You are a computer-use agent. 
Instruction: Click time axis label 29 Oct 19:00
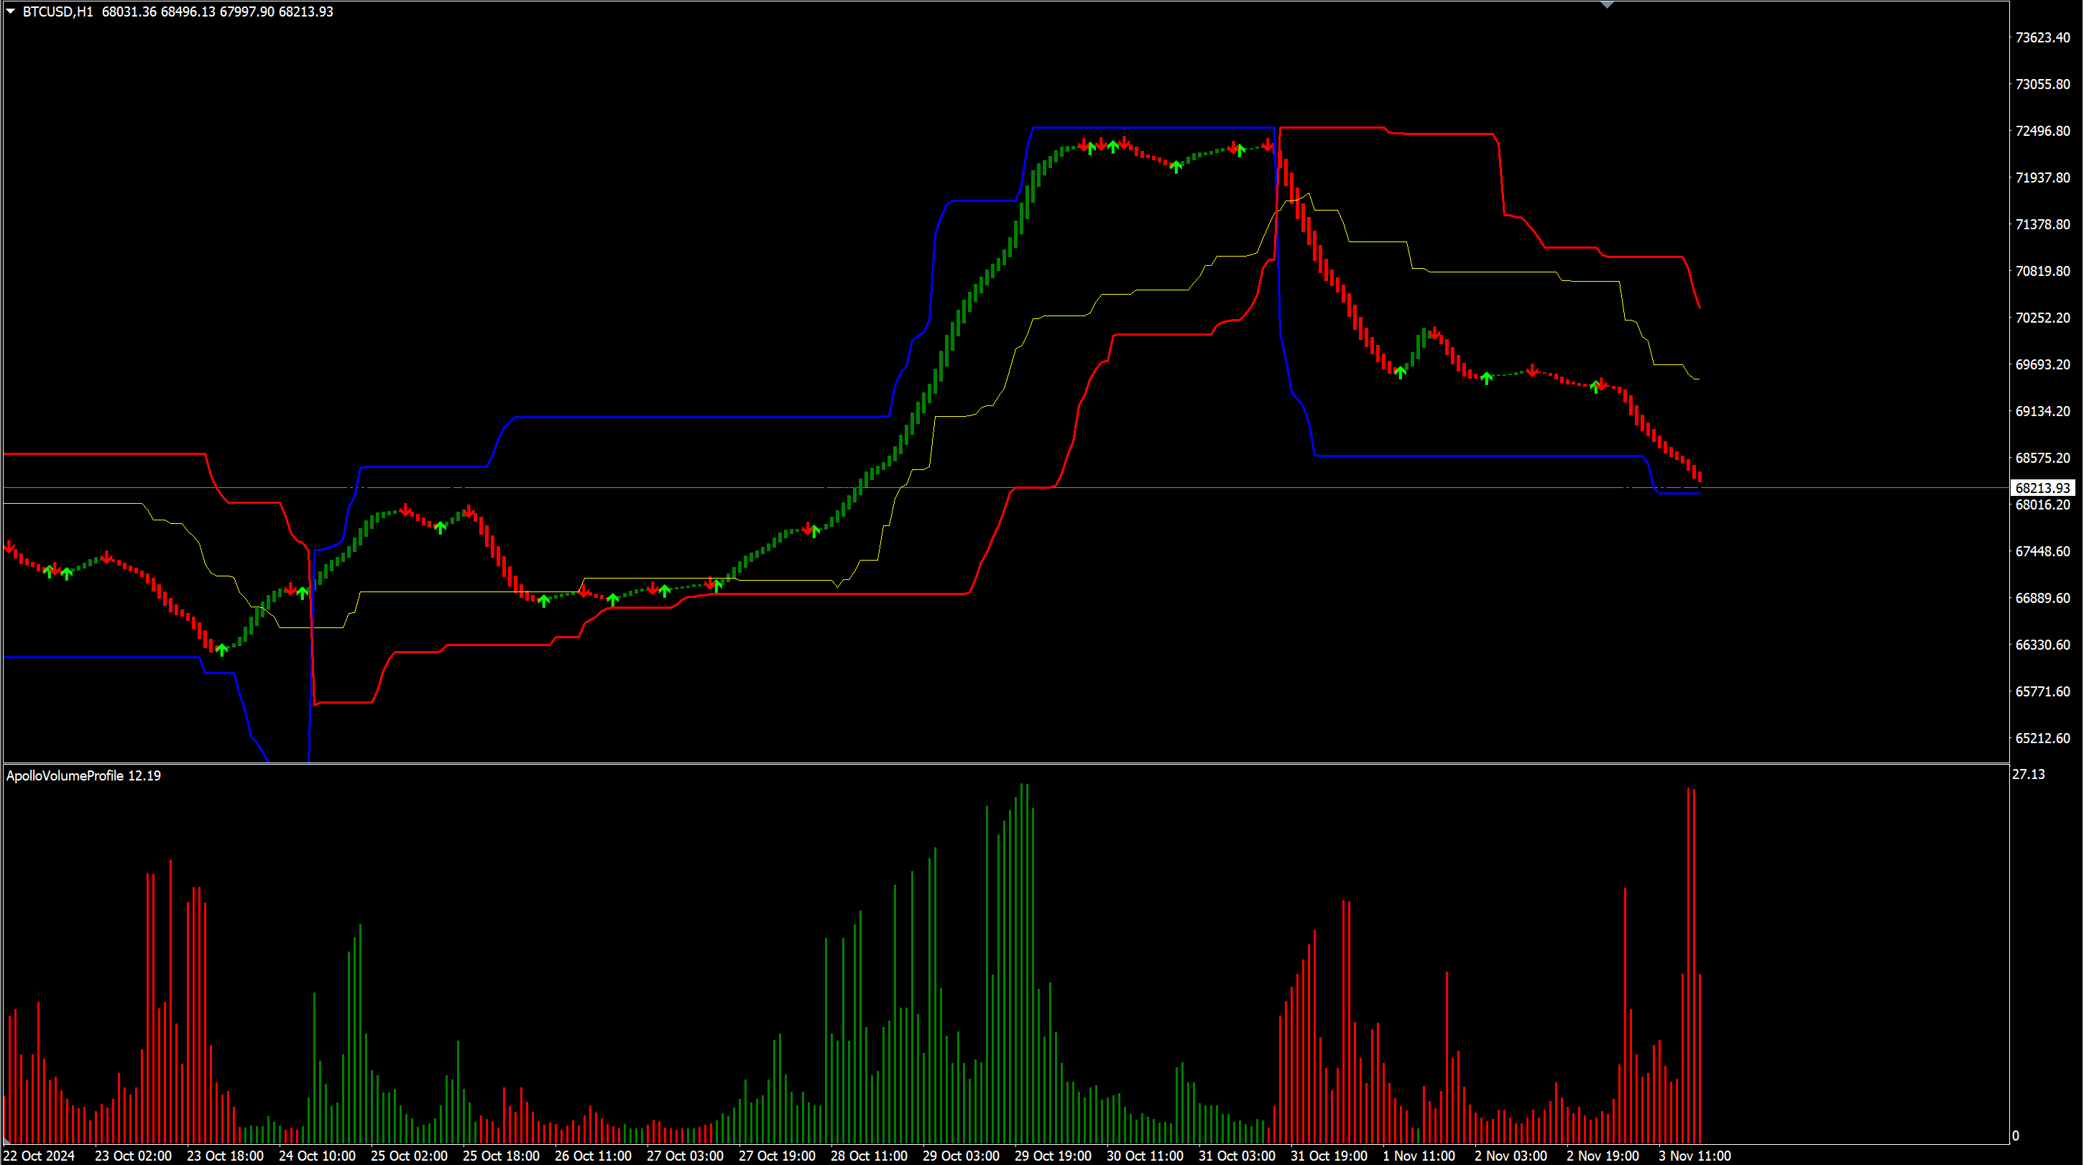coord(1053,1155)
